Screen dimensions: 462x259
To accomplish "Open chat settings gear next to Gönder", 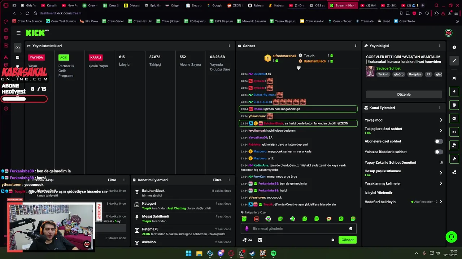I will point(333,240).
